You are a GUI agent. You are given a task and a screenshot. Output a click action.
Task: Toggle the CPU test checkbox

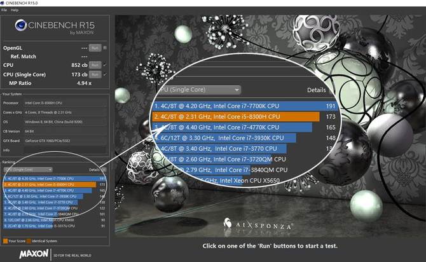point(105,65)
